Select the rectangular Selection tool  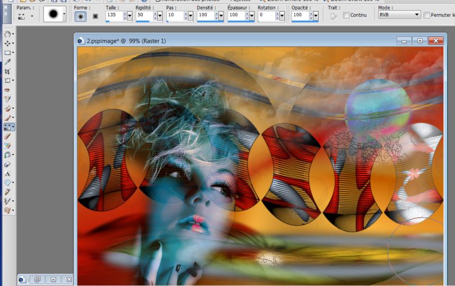7,53
